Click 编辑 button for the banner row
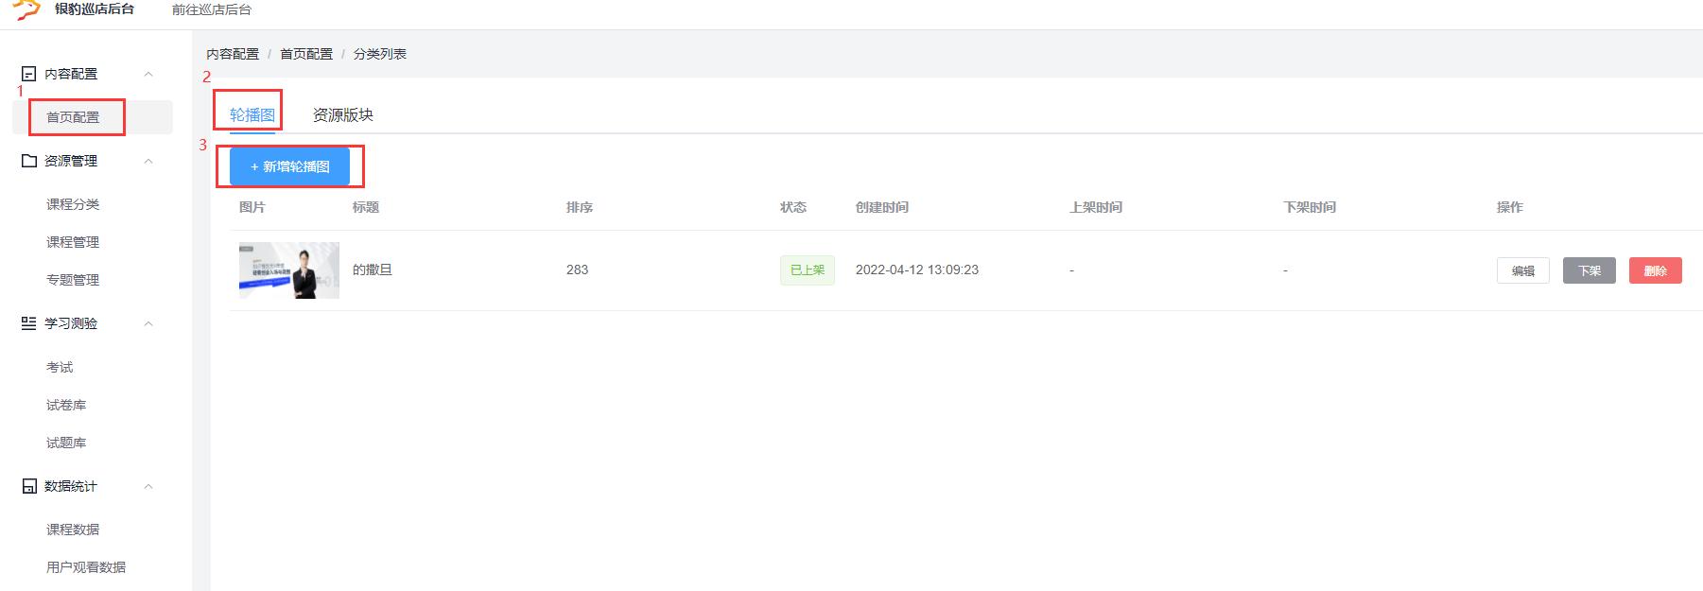Viewport: 1703px width, 591px height. (x=1522, y=270)
